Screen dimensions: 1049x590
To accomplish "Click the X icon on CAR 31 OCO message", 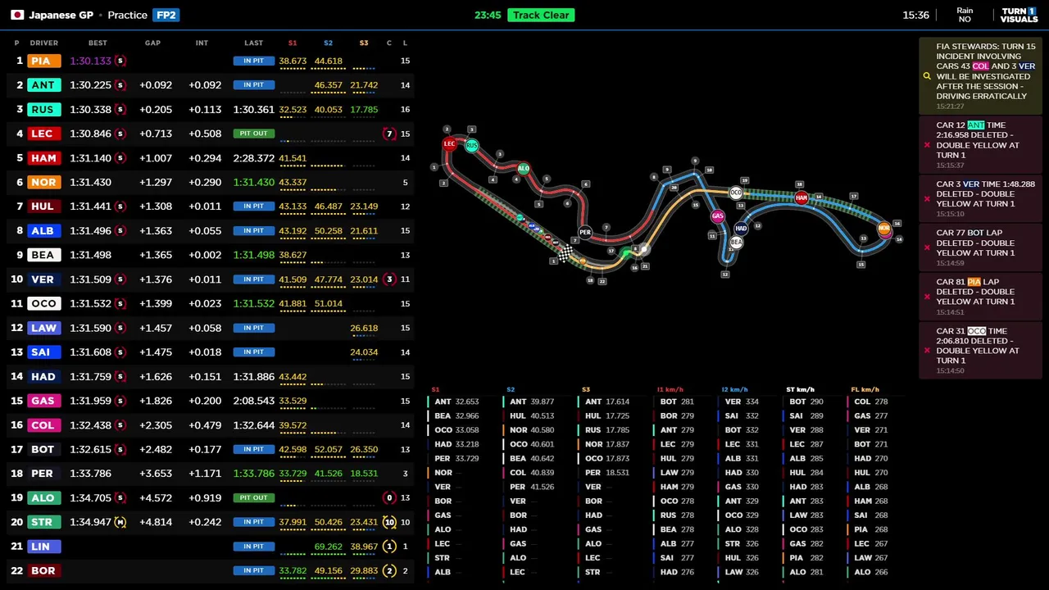I will pos(927,351).
